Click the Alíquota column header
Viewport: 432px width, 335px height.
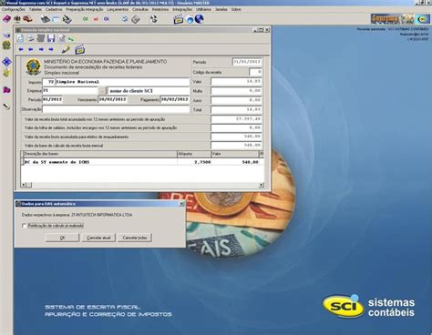pos(194,154)
